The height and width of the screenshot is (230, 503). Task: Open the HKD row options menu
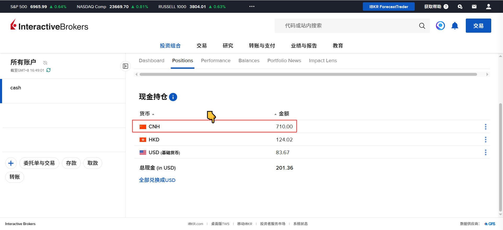[x=485, y=140]
